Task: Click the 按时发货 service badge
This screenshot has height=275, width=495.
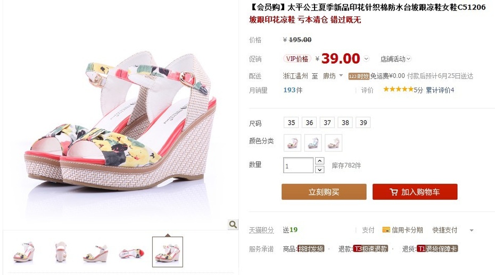Action: (x=311, y=249)
